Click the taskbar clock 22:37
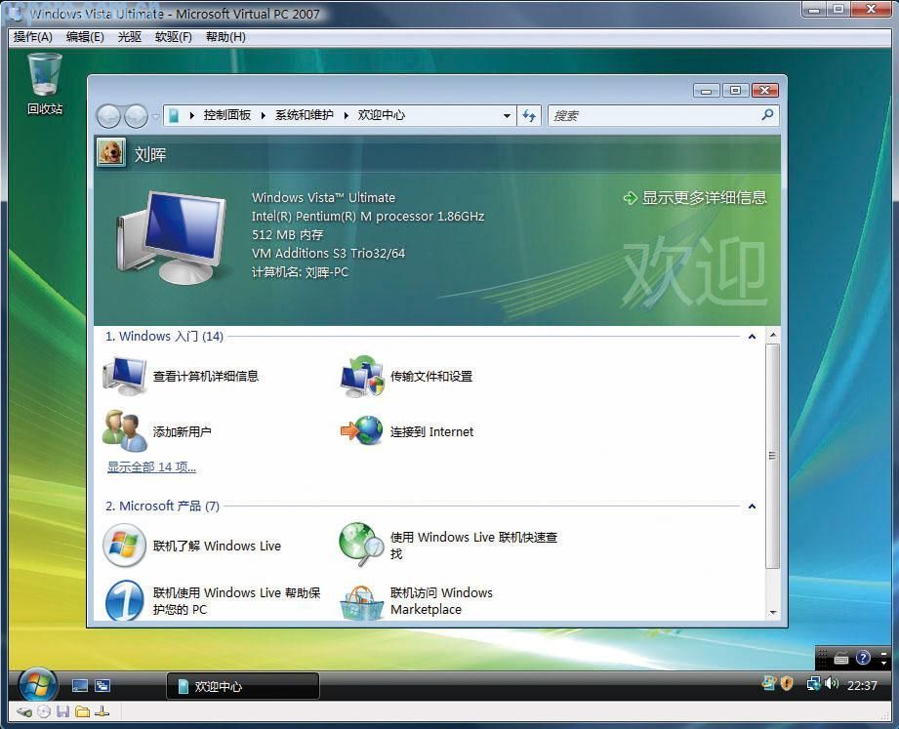Screen dimensions: 899x729 [862, 685]
